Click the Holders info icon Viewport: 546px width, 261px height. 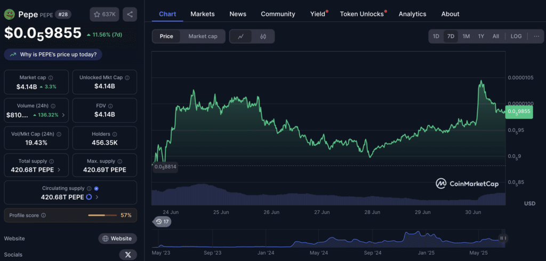click(x=115, y=134)
